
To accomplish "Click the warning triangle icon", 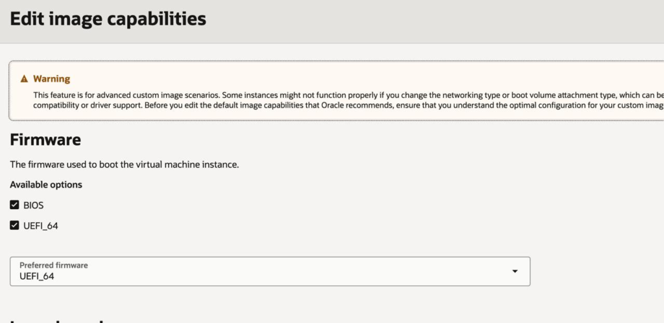I will 24,79.
